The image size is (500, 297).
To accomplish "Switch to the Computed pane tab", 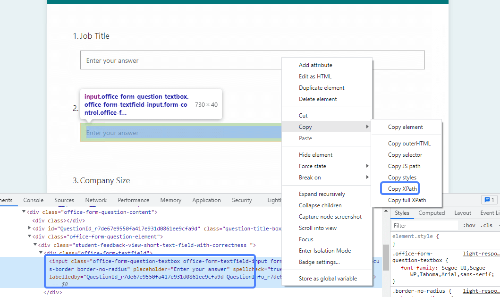I will (x=432, y=213).
